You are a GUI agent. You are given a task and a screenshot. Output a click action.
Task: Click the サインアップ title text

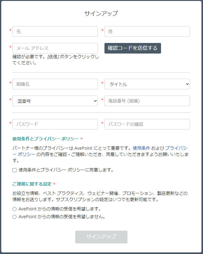point(101,13)
